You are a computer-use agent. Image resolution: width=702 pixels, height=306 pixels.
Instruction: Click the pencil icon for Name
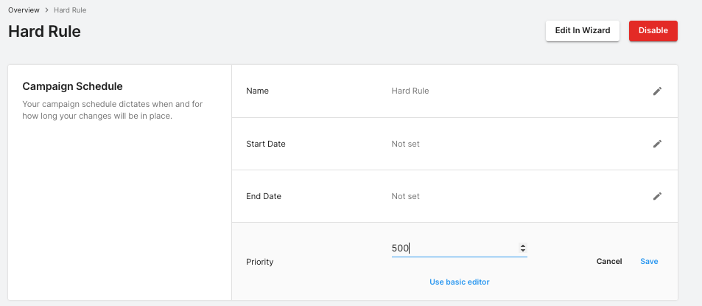pos(657,91)
